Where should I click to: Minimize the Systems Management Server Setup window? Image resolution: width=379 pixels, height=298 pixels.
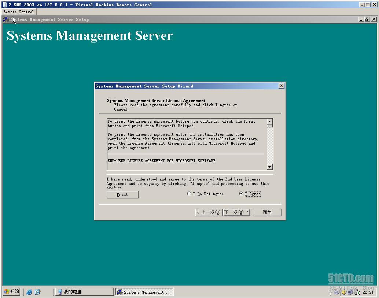point(361,19)
